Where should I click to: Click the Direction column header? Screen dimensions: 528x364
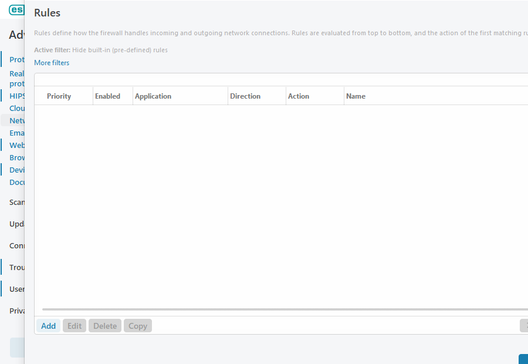point(245,96)
